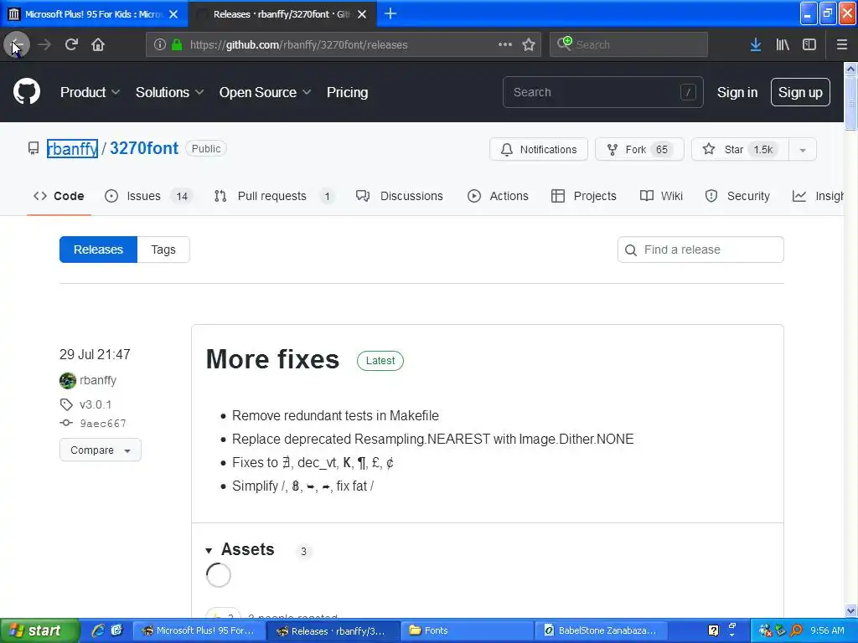
Task: Go back using the browser back arrow
Action: 17,44
